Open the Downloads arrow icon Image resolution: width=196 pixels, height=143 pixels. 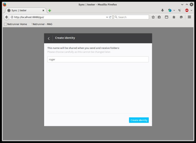pyautogui.click(x=162, y=10)
